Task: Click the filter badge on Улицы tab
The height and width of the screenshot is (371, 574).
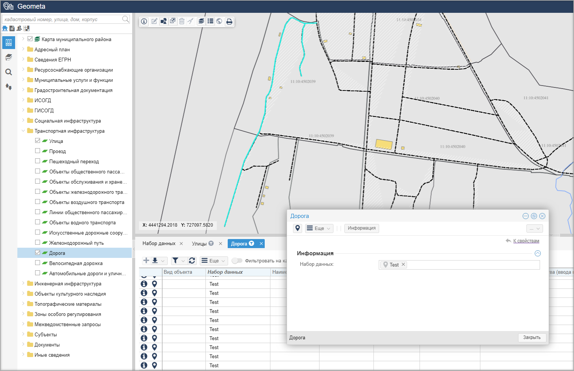Action: (x=211, y=243)
